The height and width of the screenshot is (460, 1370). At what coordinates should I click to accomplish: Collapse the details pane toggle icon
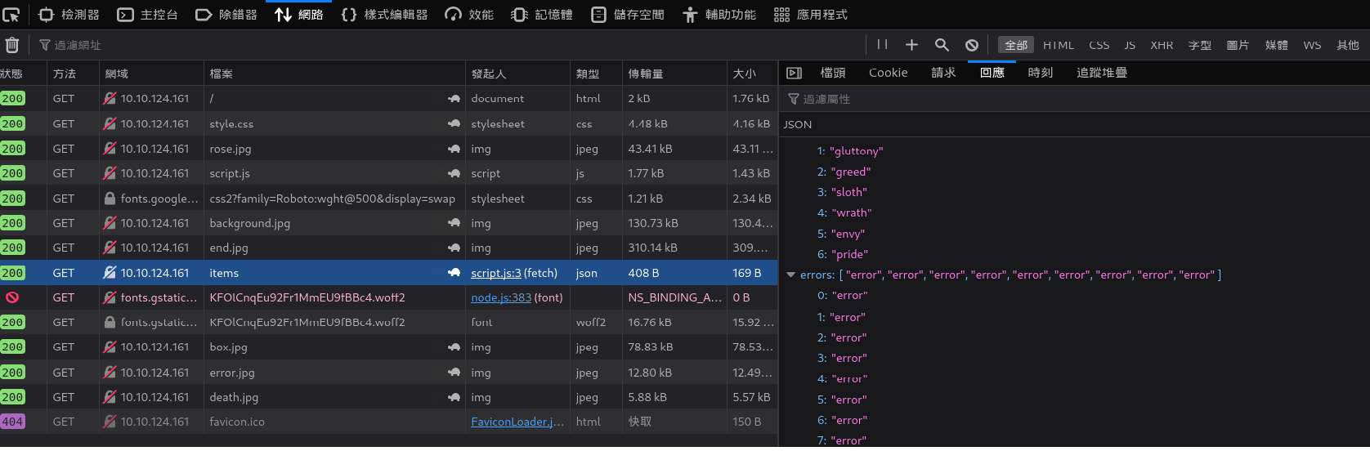click(794, 73)
